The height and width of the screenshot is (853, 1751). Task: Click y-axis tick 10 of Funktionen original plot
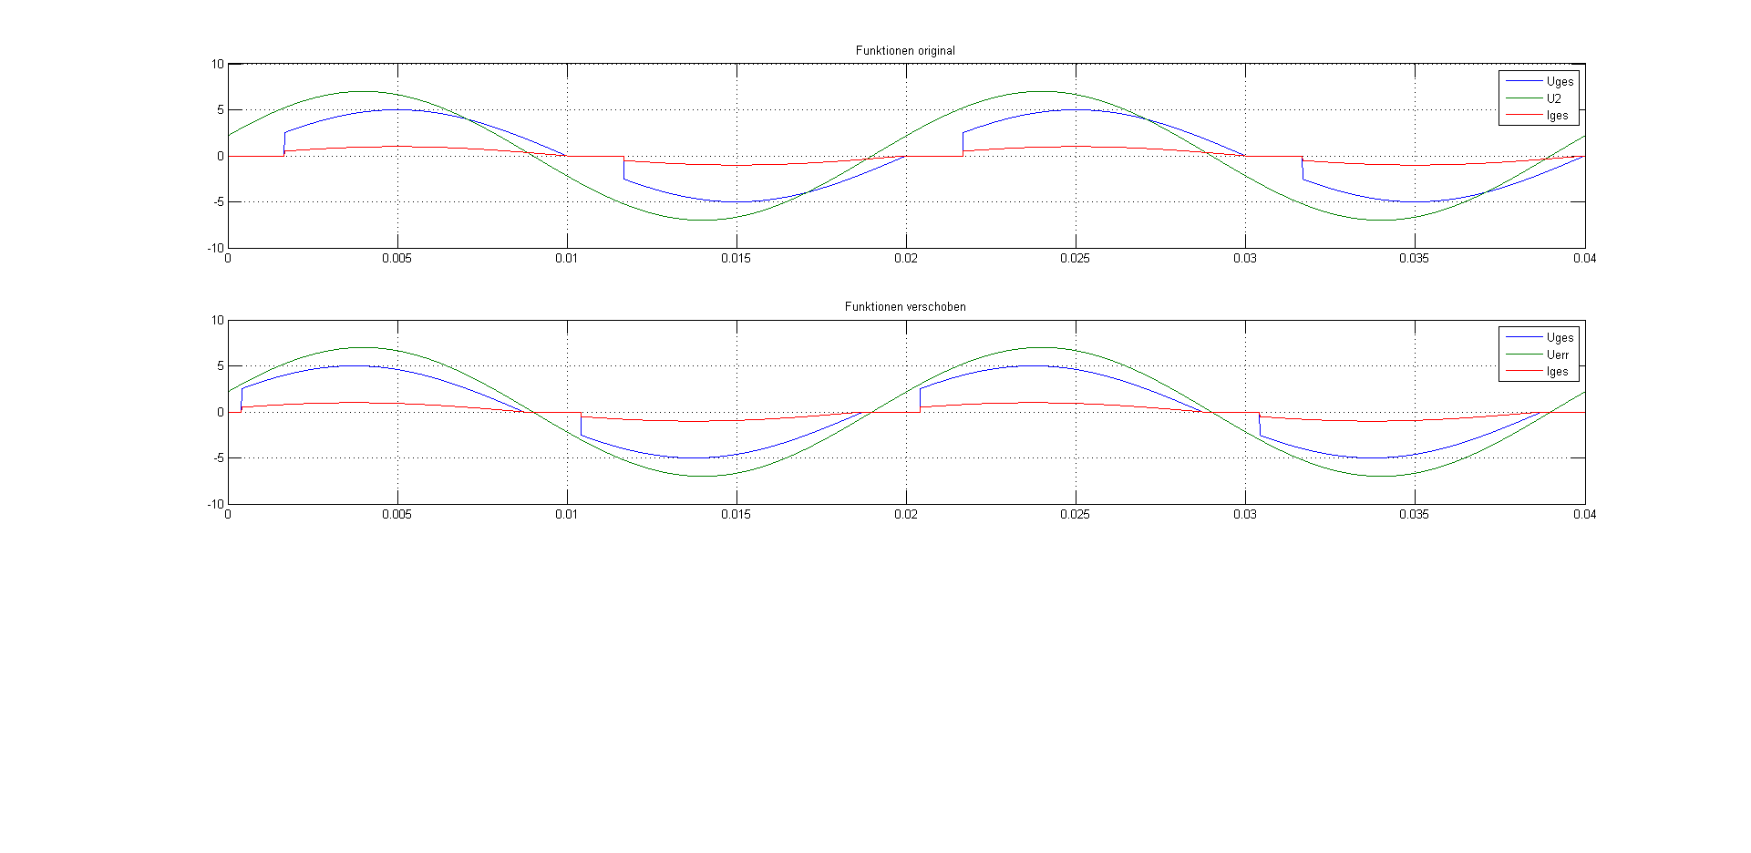pos(218,64)
